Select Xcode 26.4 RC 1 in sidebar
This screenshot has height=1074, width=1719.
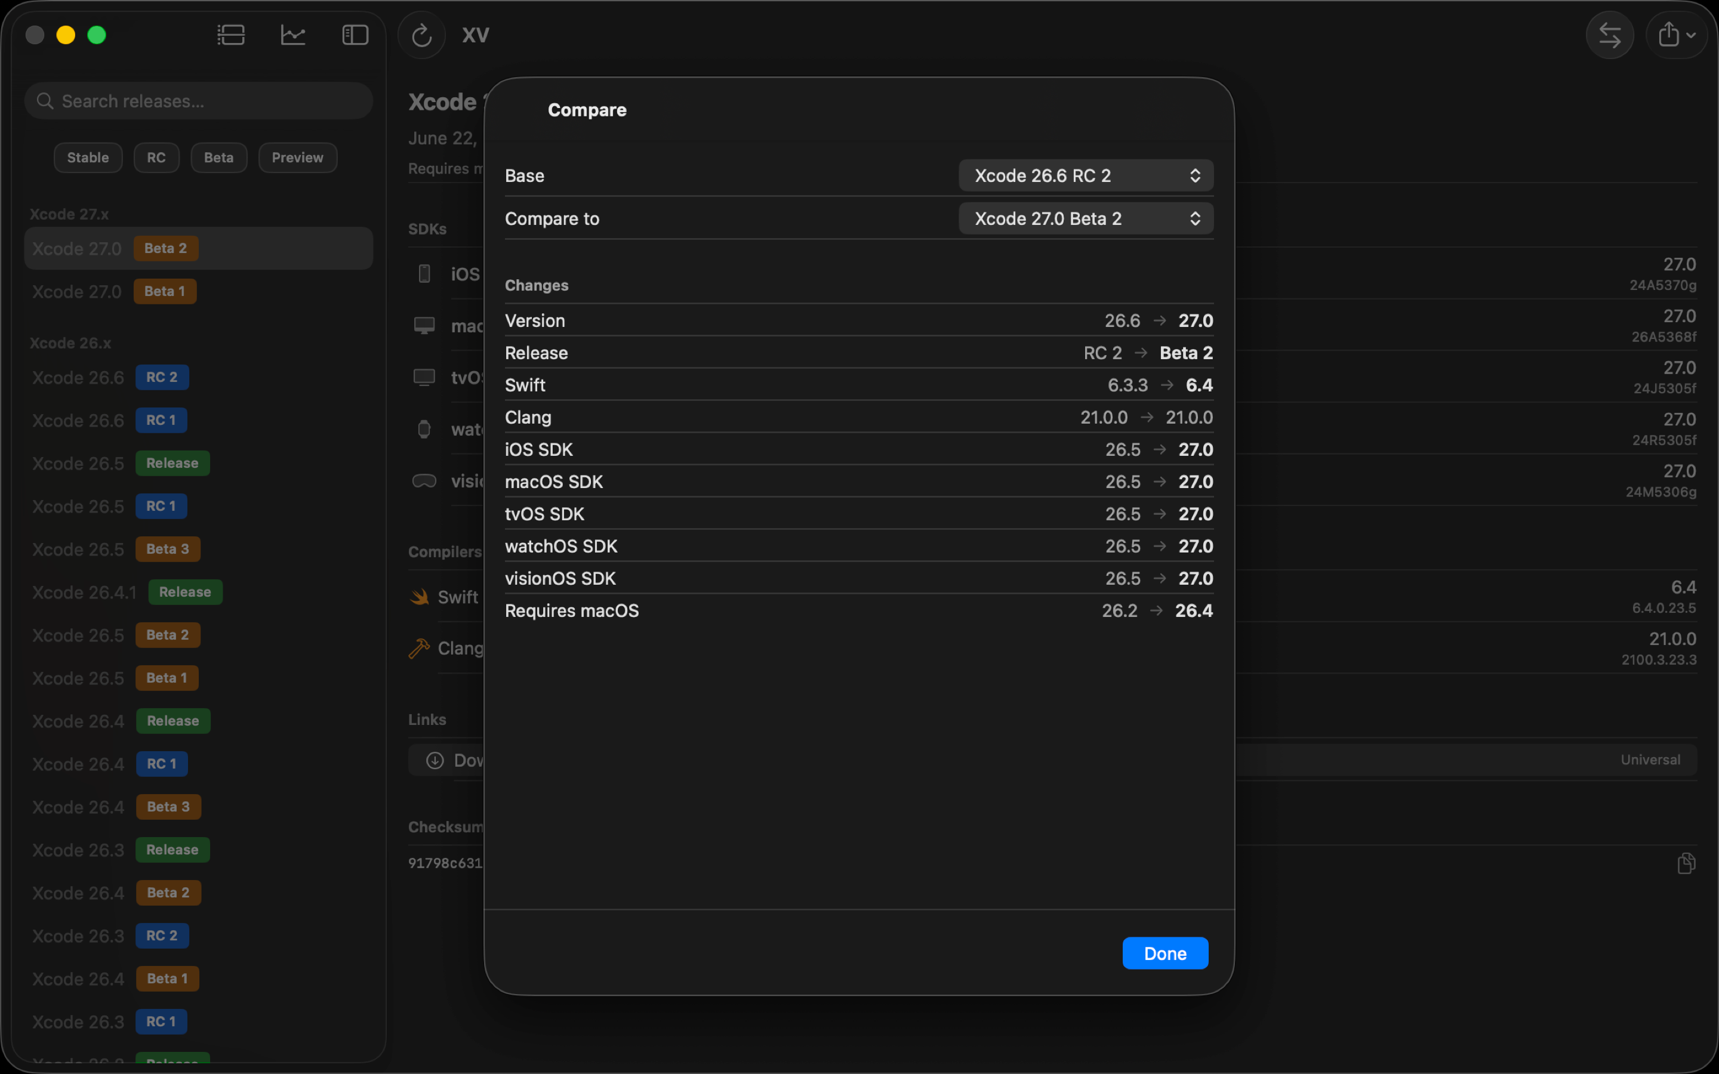click(x=198, y=764)
